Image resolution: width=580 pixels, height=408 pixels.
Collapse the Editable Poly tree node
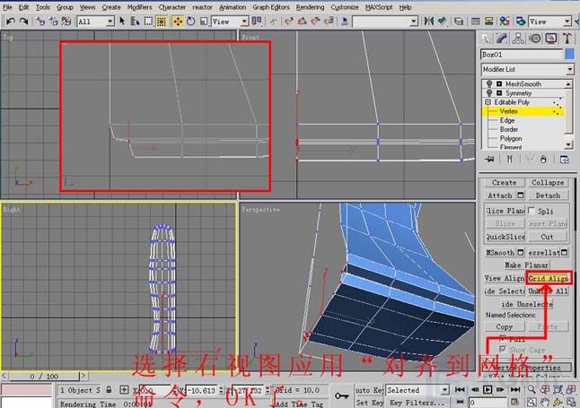pos(488,102)
